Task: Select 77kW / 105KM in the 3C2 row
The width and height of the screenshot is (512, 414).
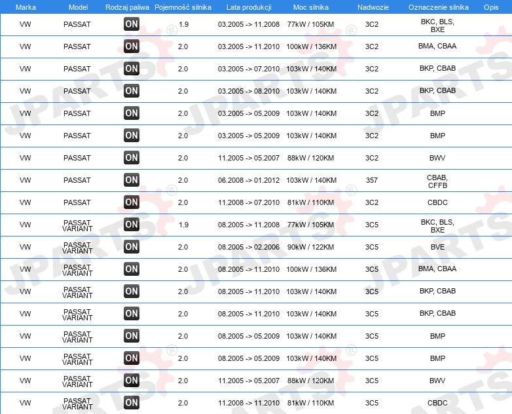Action: (310, 24)
